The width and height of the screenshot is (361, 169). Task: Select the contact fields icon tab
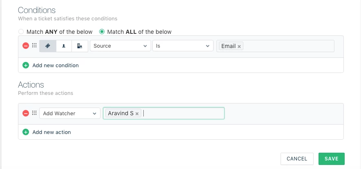coord(64,46)
